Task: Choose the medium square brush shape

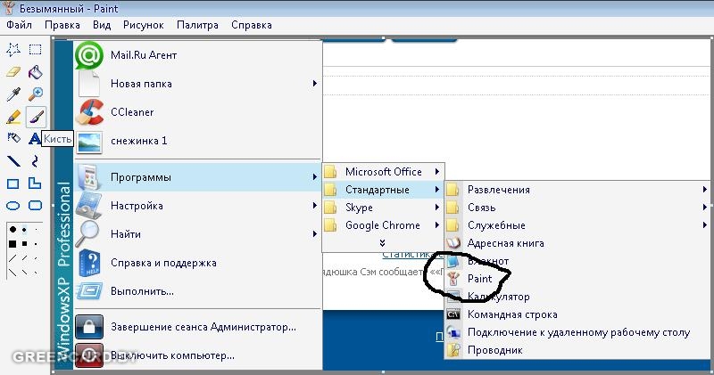Action: coord(25,244)
